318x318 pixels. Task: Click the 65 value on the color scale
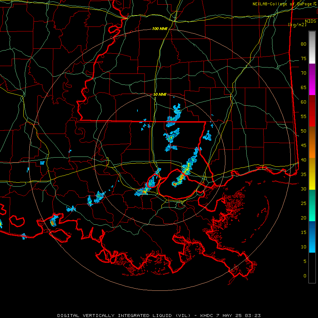(304, 88)
